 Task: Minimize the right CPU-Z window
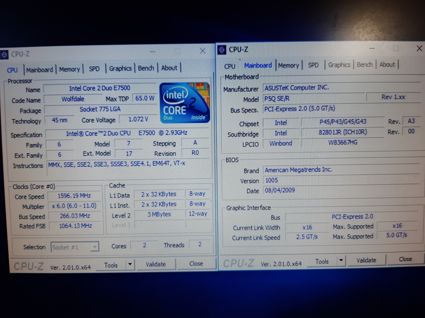372,48
